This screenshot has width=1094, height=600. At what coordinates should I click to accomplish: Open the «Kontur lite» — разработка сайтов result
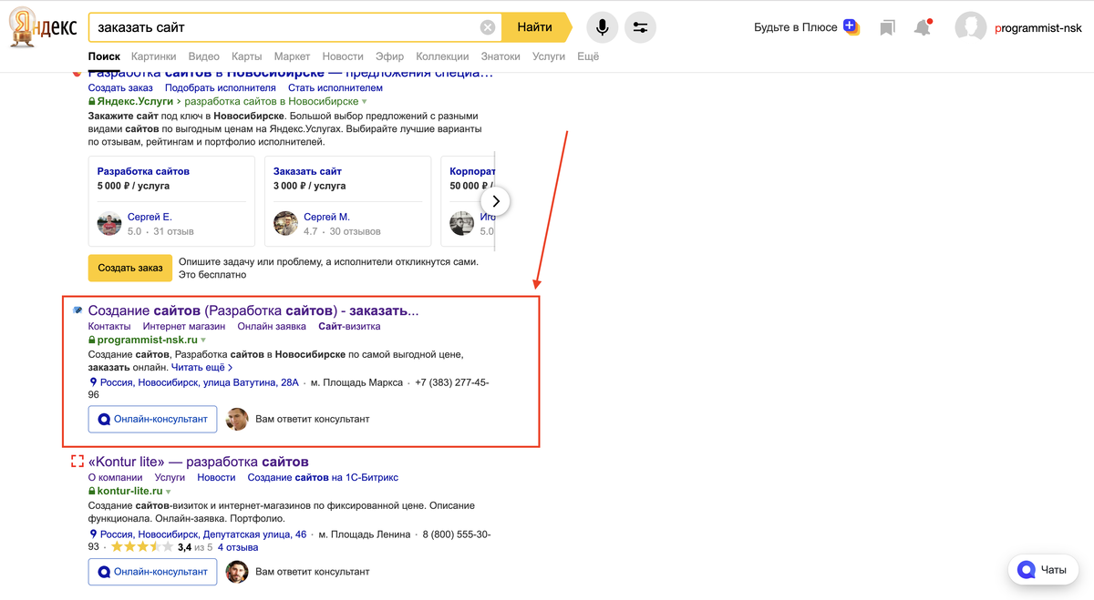pos(199,462)
